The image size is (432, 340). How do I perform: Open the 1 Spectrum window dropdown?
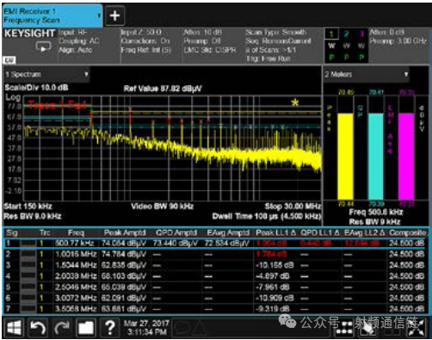pos(86,74)
